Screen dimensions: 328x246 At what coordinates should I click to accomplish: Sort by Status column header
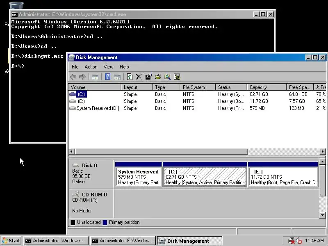231,87
